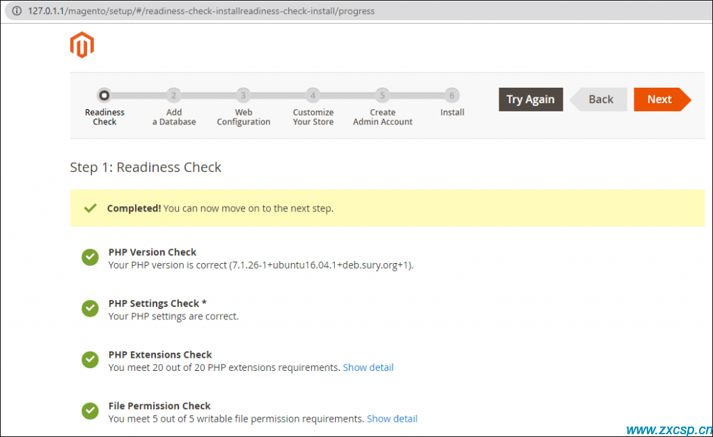Viewport: 713px width, 437px height.
Task: Click the 'PHP Settings Check *' title
Action: (157, 303)
